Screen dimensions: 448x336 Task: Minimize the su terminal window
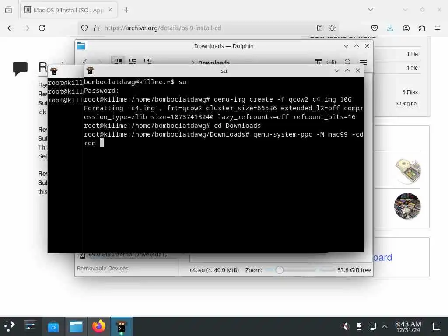coord(337,70)
